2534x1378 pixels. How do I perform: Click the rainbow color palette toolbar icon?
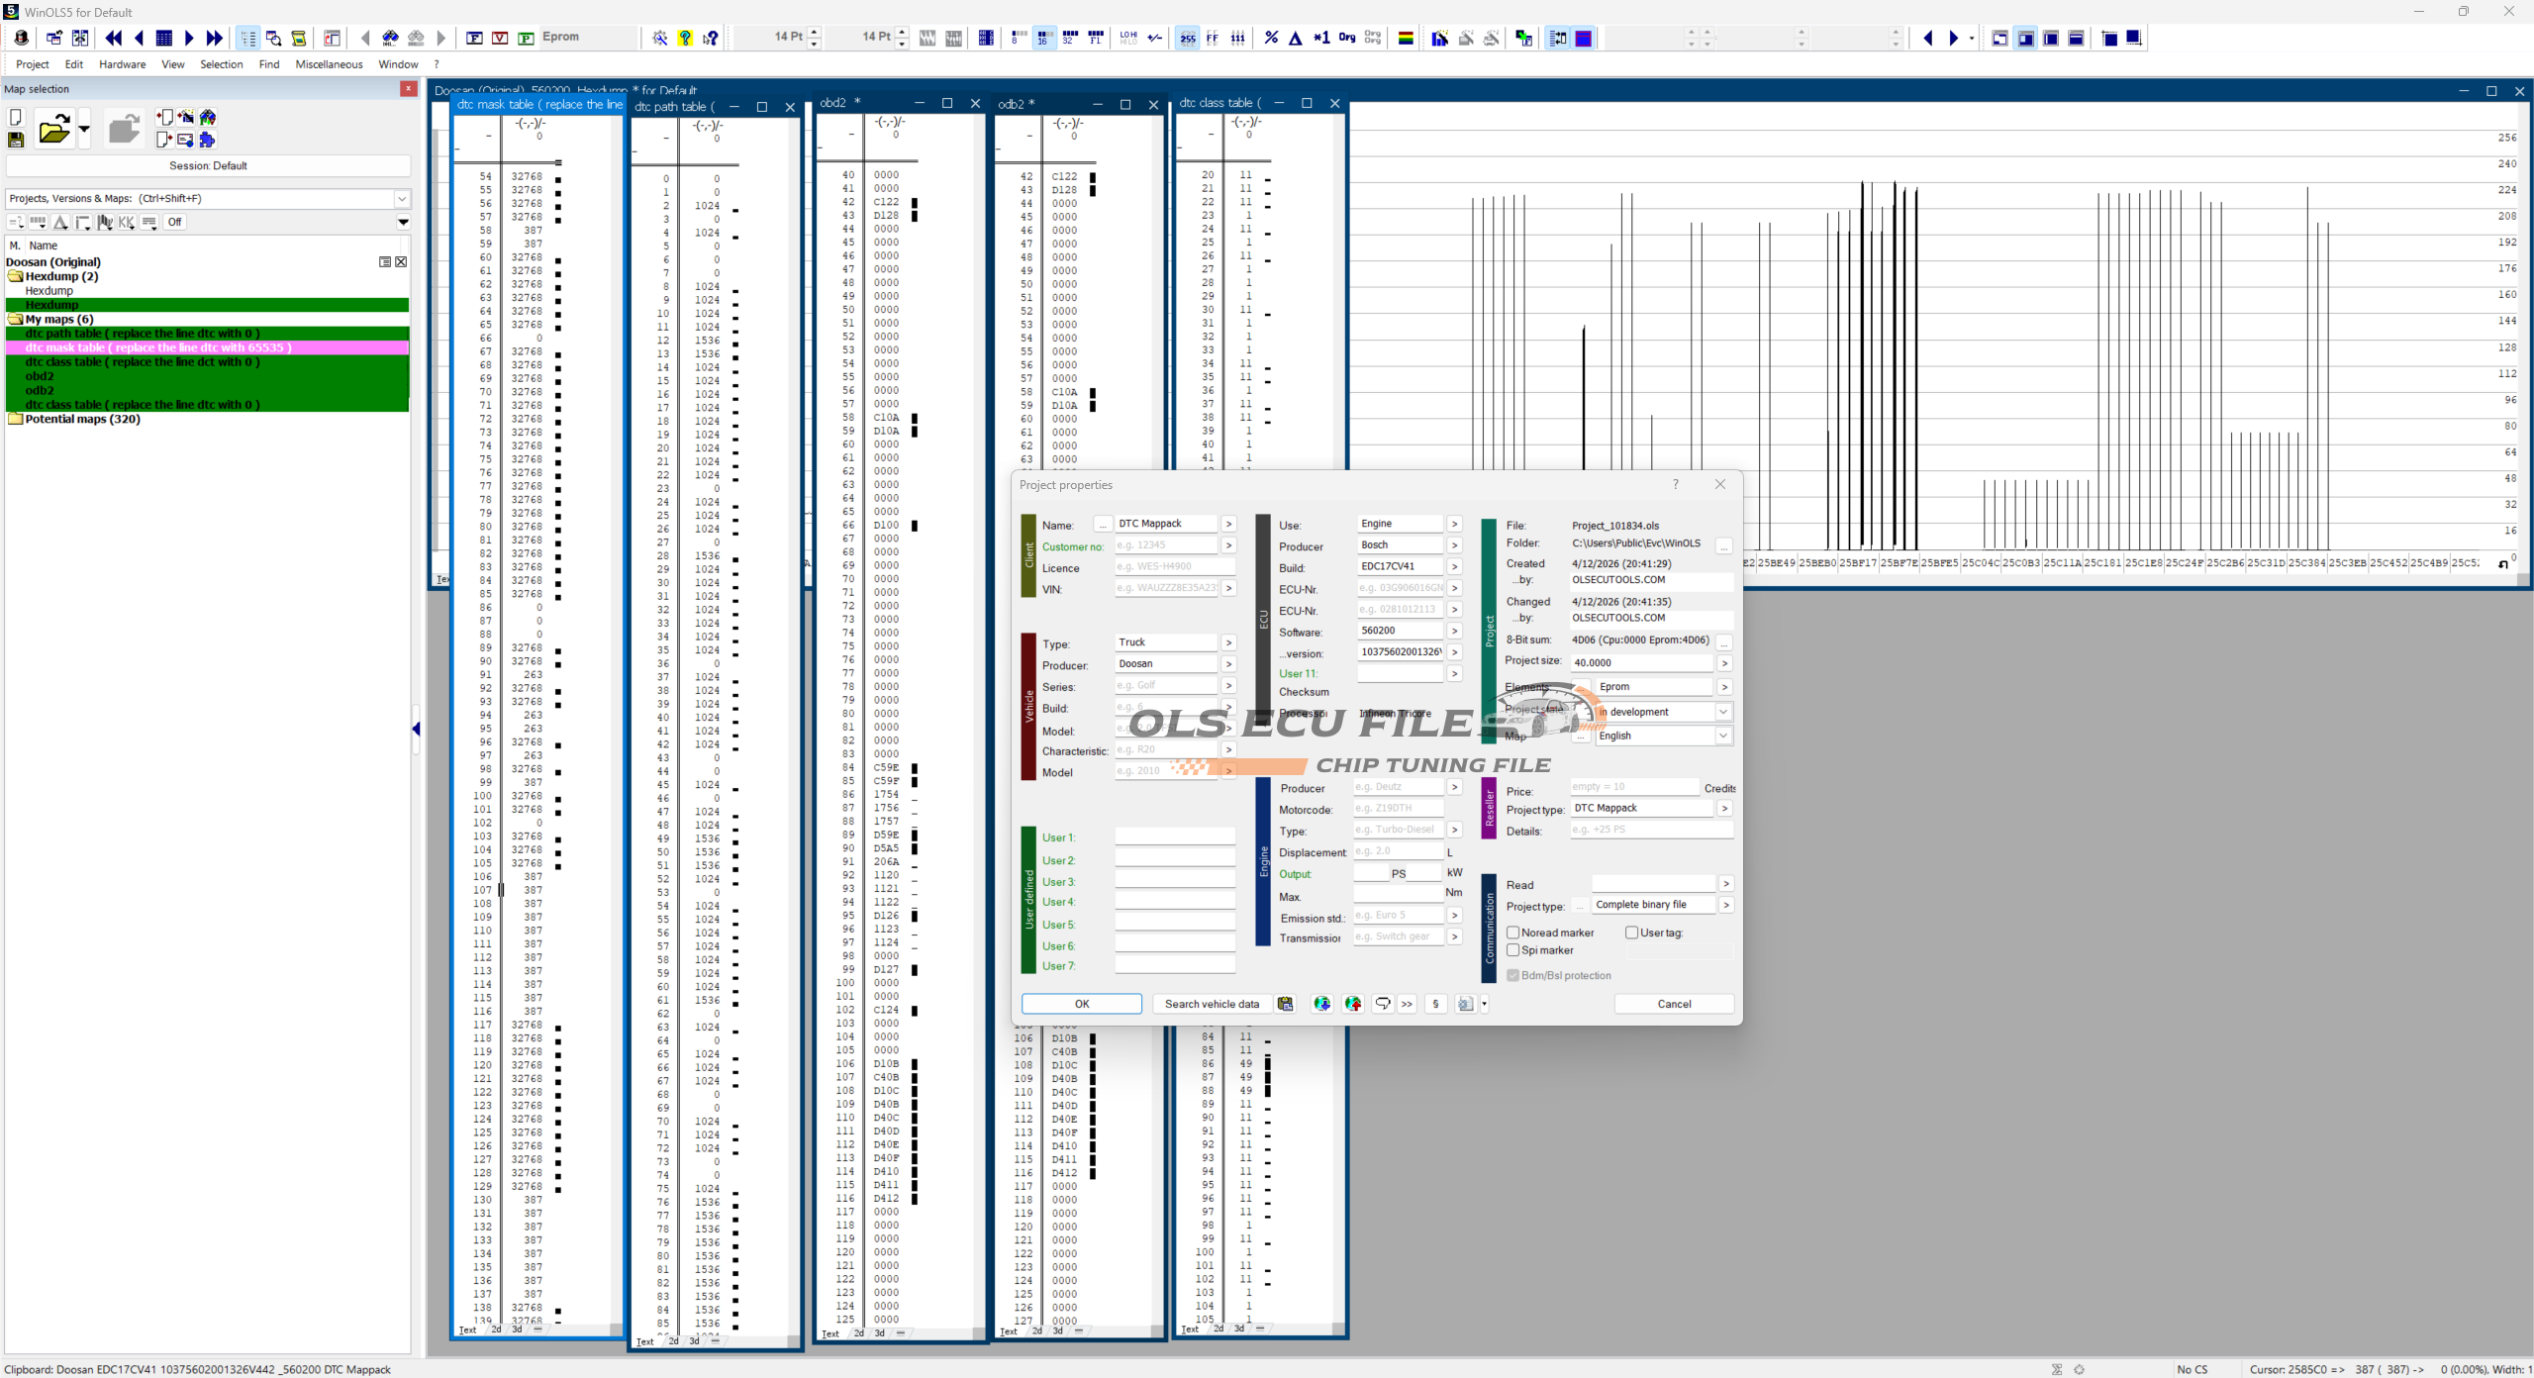[1405, 38]
